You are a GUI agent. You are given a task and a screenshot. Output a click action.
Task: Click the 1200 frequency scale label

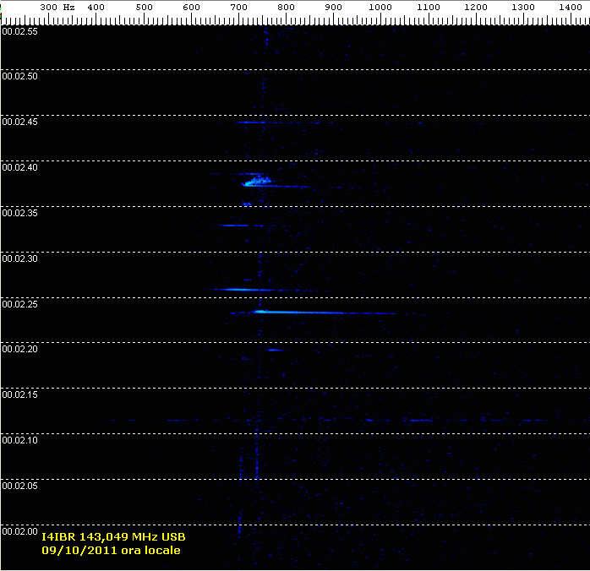coord(476,7)
